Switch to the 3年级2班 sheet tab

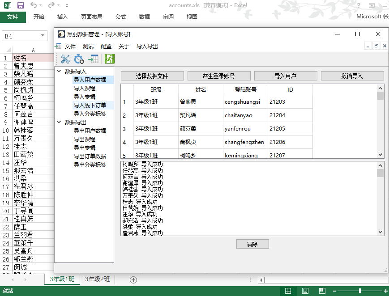[x=97, y=279]
